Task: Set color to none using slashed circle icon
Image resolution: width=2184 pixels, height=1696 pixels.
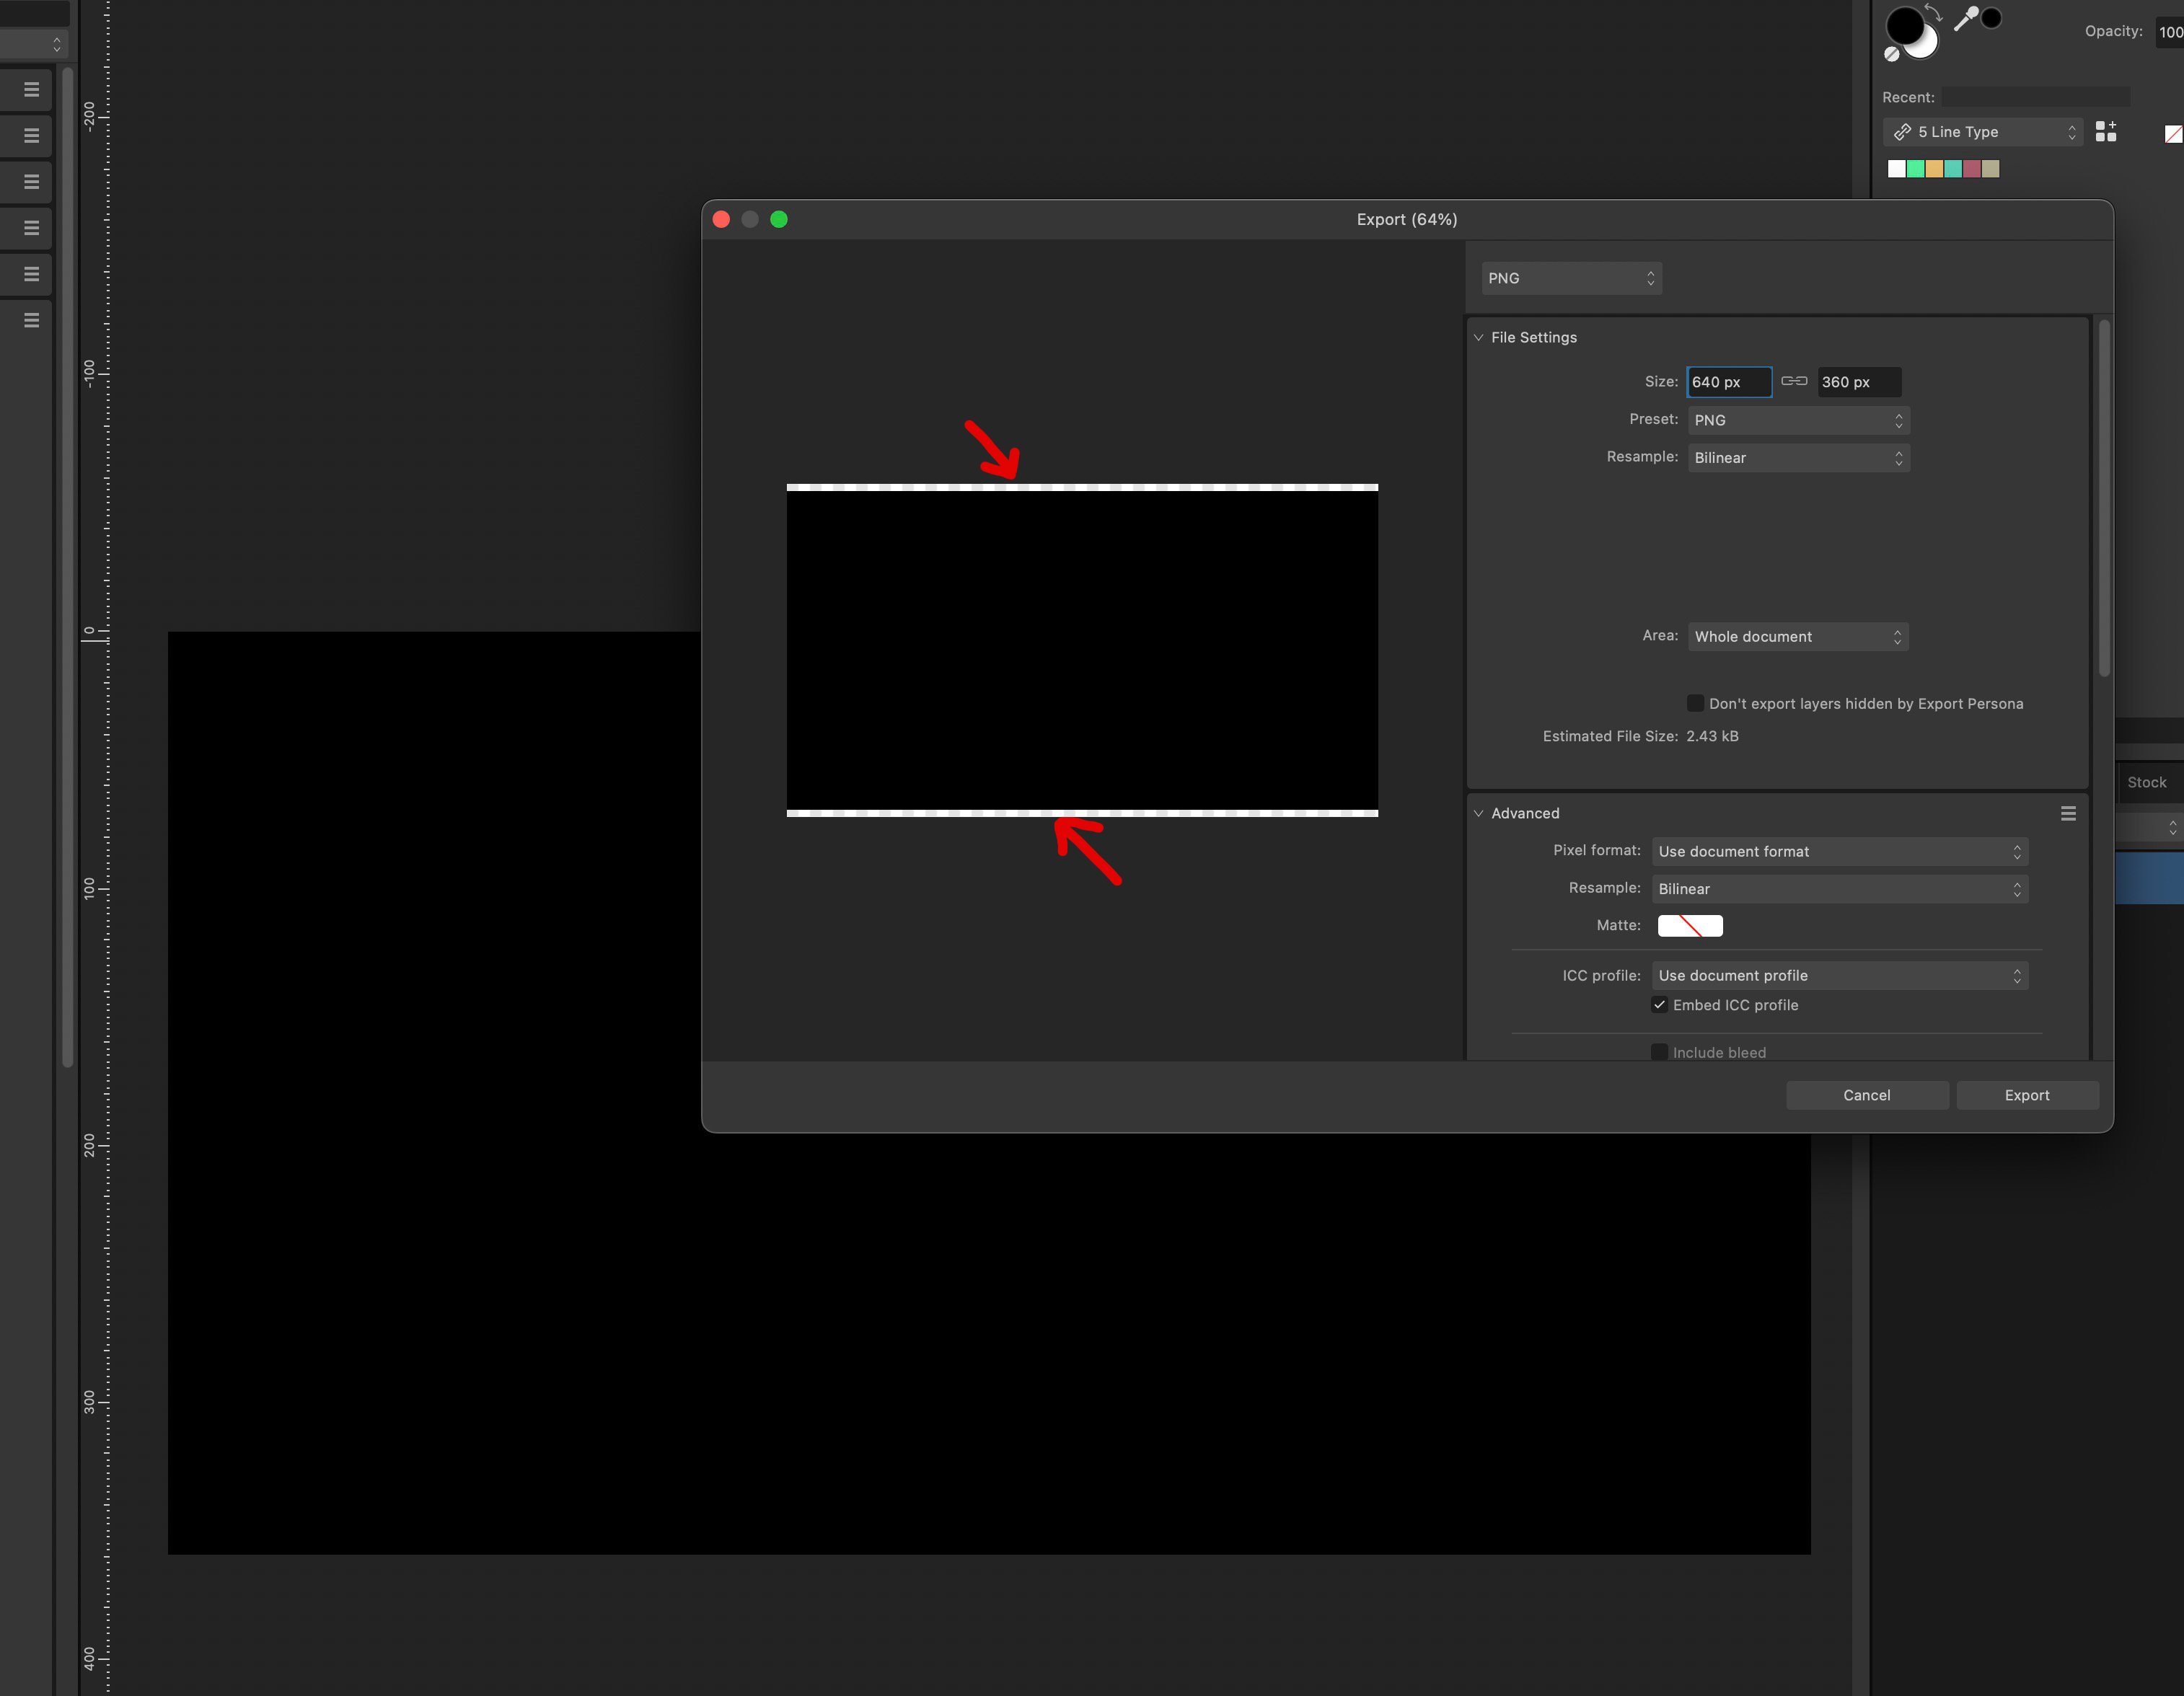Action: 1891,55
